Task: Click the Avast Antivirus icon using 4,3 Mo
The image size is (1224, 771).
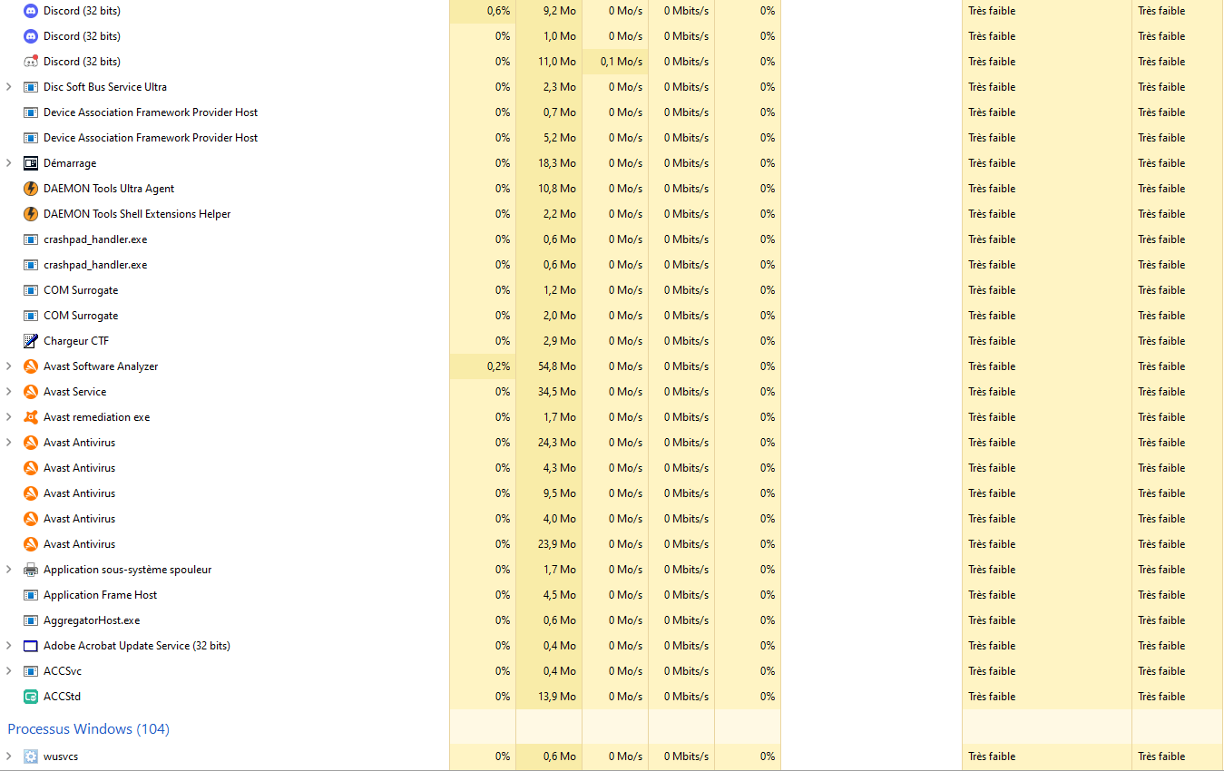Action: click(31, 468)
